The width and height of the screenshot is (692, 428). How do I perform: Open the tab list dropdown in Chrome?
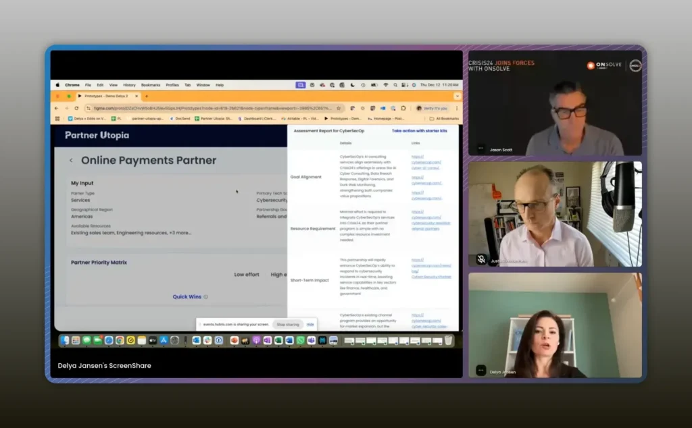[x=455, y=96]
